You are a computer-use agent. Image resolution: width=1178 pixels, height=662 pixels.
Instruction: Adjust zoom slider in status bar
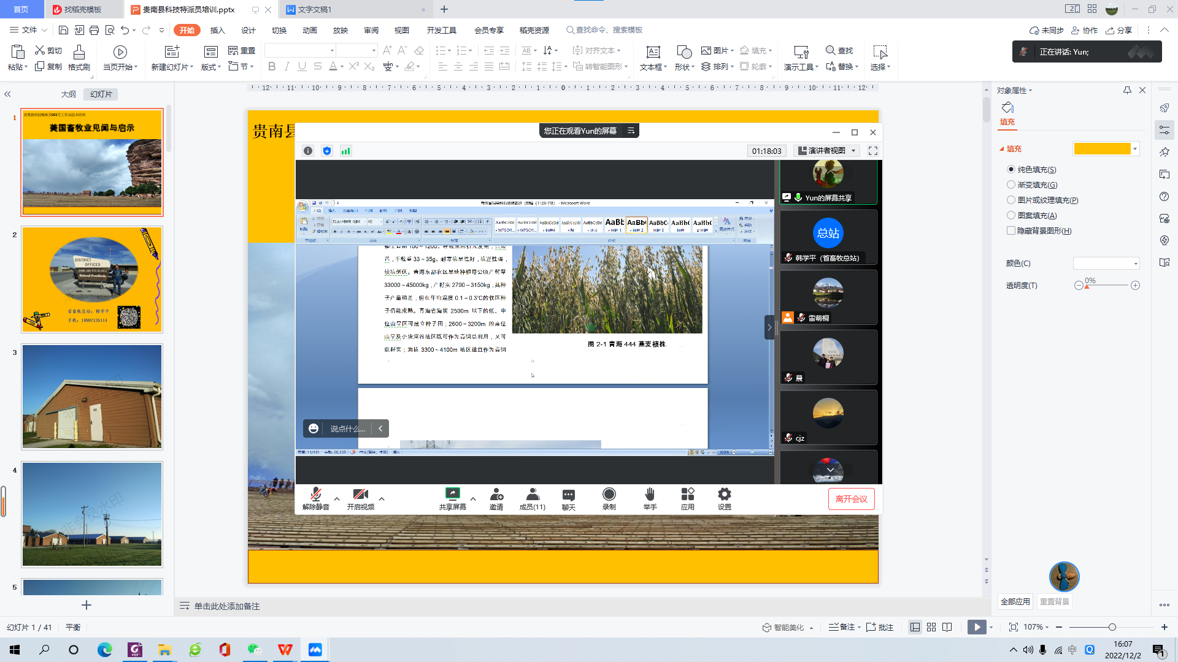(1112, 627)
